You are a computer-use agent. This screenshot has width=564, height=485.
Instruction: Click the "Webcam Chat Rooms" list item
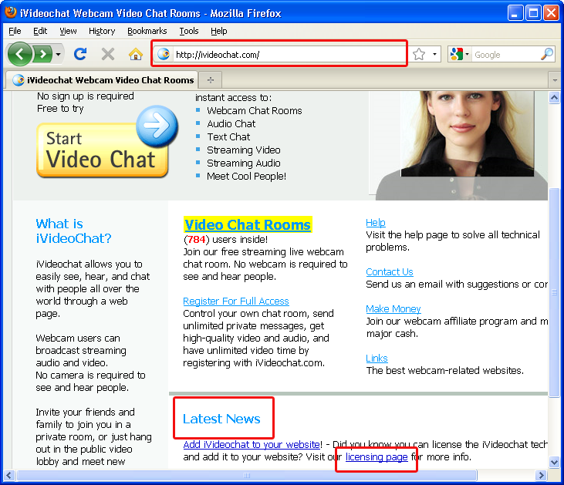(255, 111)
